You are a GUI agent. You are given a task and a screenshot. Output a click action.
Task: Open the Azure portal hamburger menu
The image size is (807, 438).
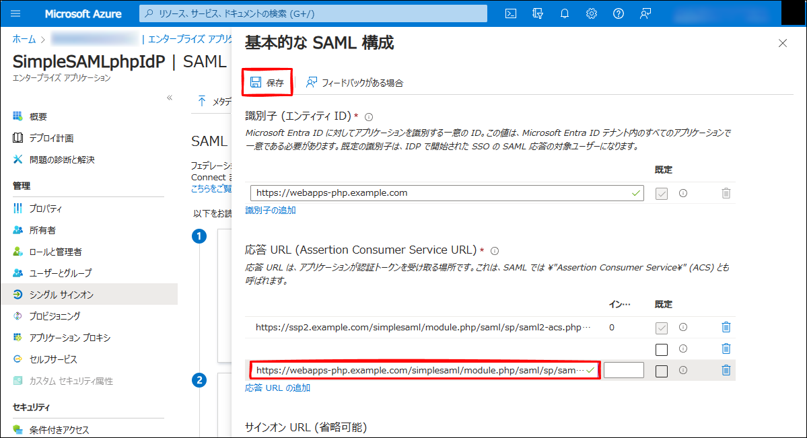click(16, 13)
